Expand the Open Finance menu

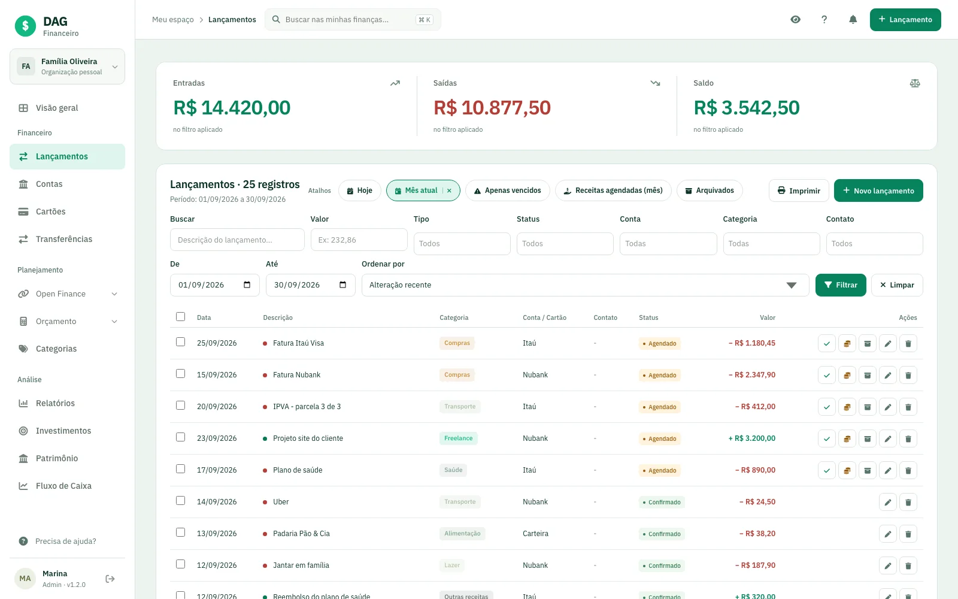click(x=67, y=294)
